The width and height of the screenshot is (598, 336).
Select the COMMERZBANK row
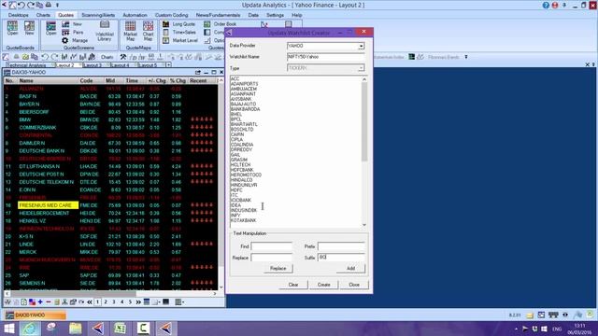tap(110, 128)
